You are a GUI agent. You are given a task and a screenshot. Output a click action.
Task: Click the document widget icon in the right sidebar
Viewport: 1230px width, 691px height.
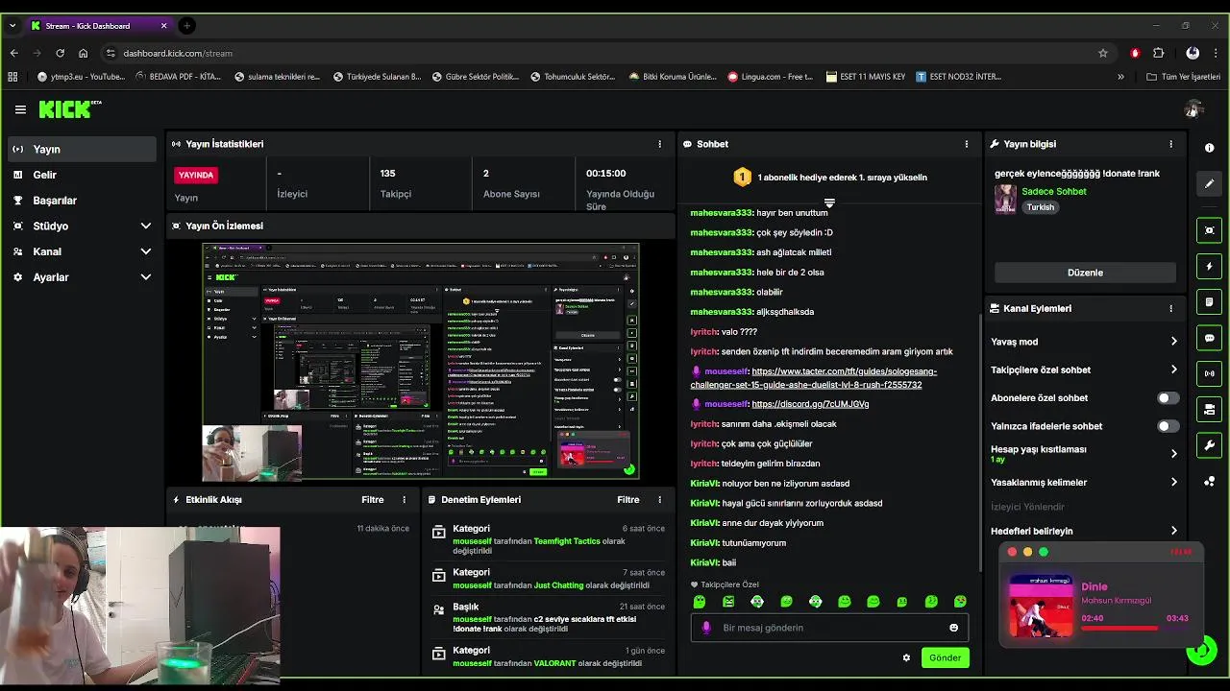click(1210, 302)
